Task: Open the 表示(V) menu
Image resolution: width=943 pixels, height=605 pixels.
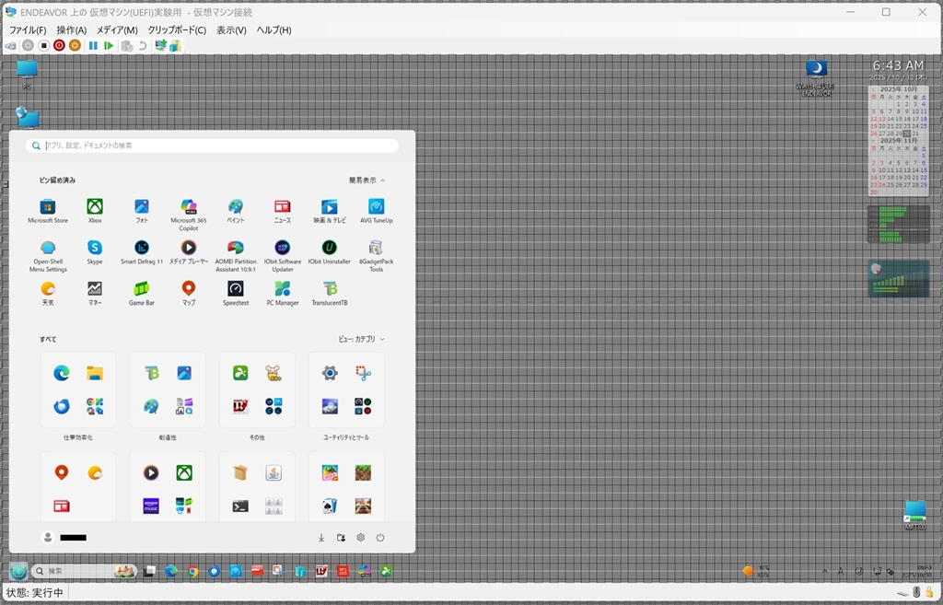Action: click(x=231, y=30)
